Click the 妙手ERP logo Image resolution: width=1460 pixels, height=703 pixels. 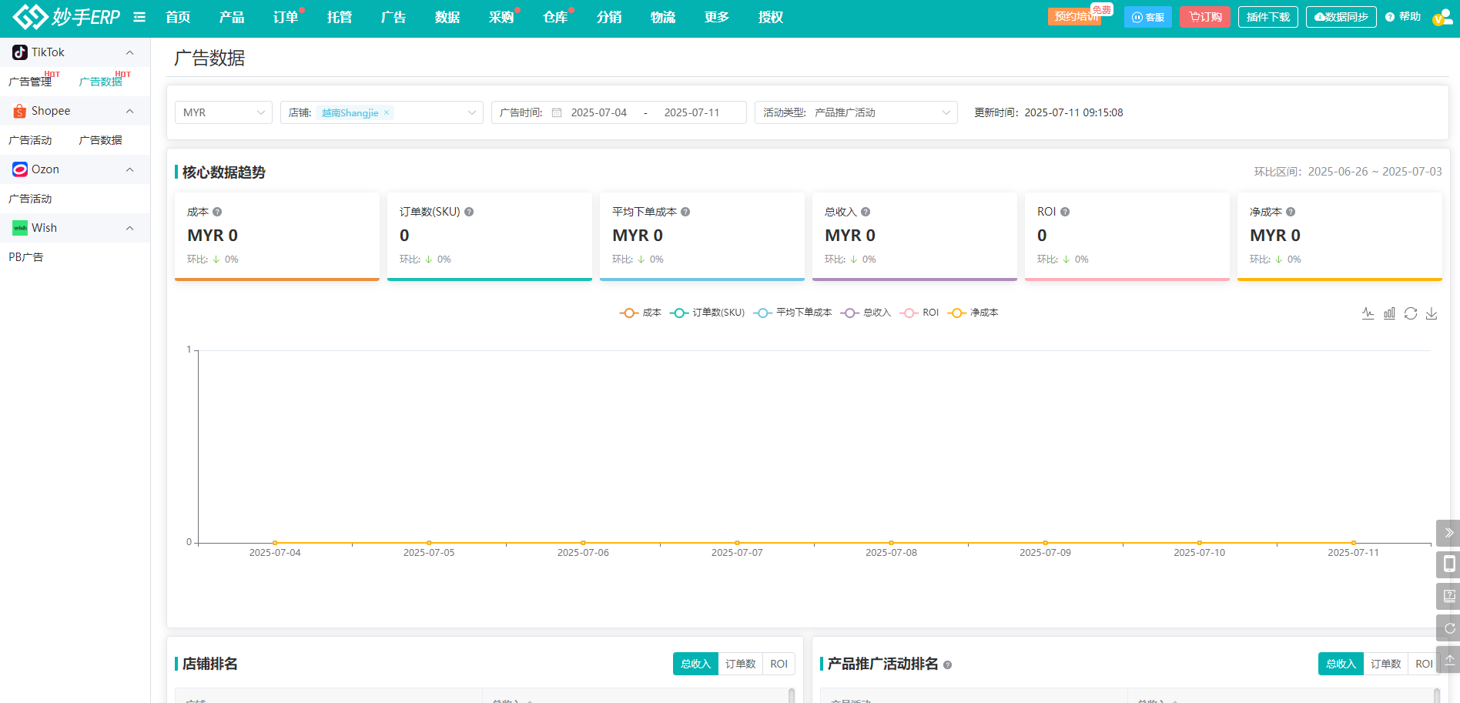[66, 16]
